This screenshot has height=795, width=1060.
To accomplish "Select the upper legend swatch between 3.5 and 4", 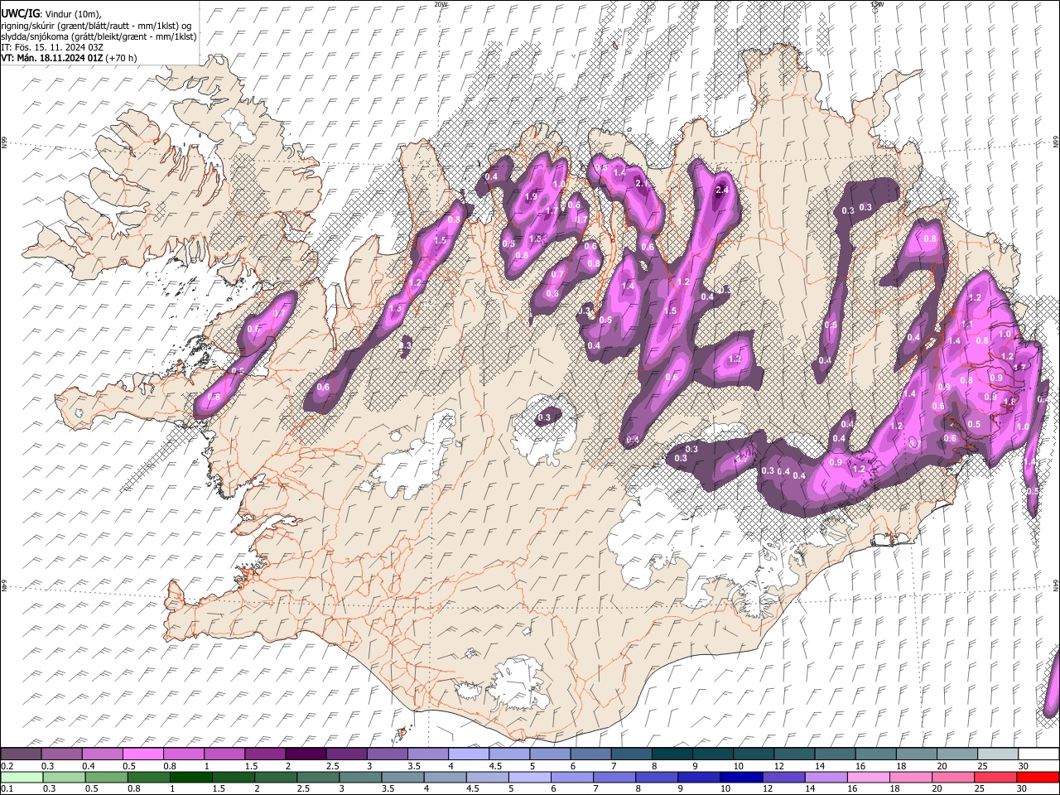I will (427, 754).
